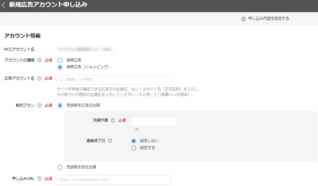318x186 pixels.
Task: Select the 検索広告 account type radio
Action: click(60, 60)
